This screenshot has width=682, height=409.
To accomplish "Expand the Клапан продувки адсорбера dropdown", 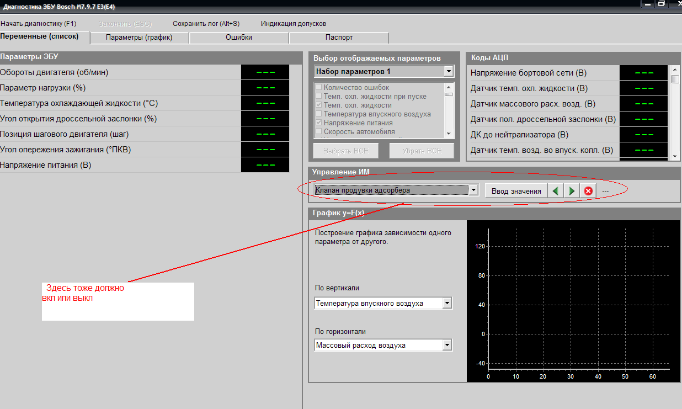I will [x=473, y=190].
